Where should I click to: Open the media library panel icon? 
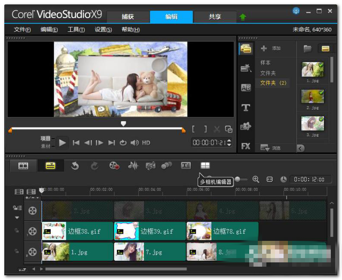[x=246, y=49]
